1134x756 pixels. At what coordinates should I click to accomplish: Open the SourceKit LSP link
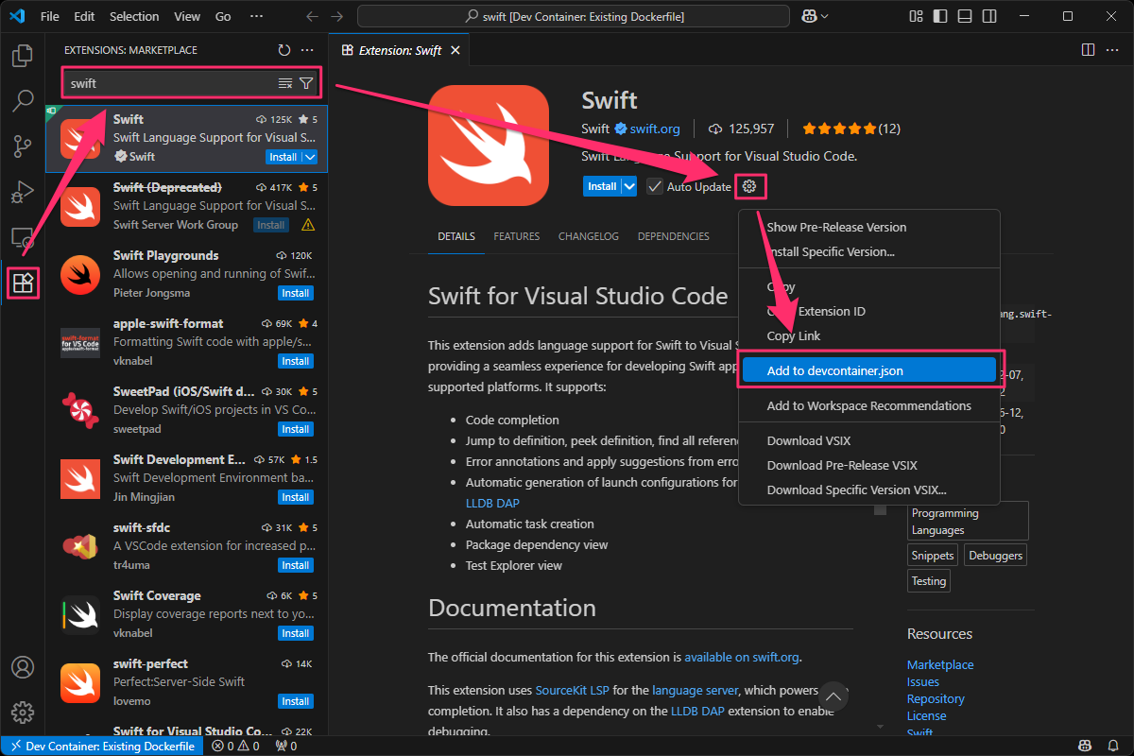click(x=571, y=690)
